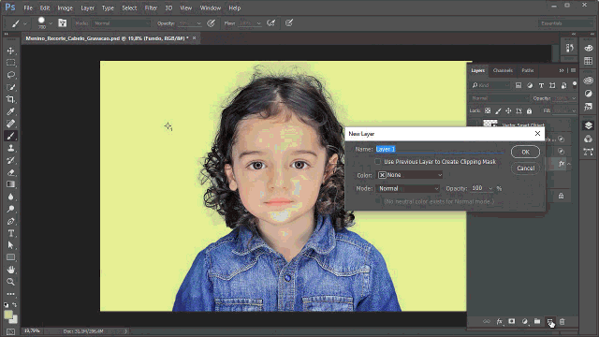The height and width of the screenshot is (337, 599).
Task: Select the Zoom tool
Action: point(10,282)
